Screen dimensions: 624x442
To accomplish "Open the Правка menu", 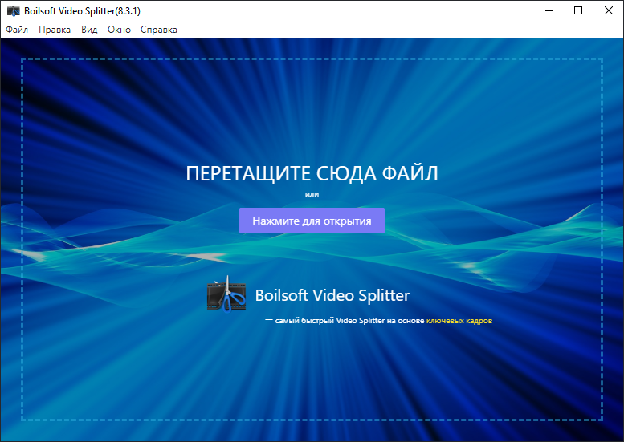I will pyautogui.click(x=55, y=30).
